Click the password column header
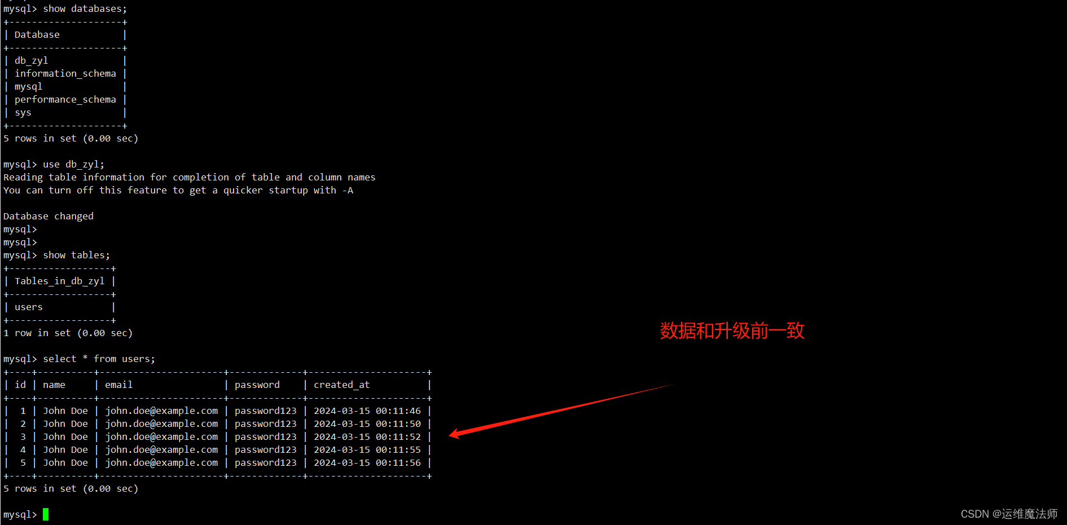Image resolution: width=1067 pixels, height=525 pixels. [x=257, y=385]
